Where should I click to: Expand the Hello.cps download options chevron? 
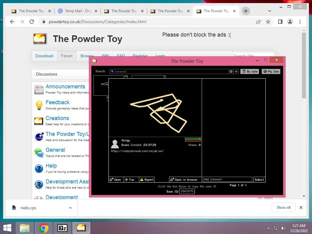tap(70, 208)
